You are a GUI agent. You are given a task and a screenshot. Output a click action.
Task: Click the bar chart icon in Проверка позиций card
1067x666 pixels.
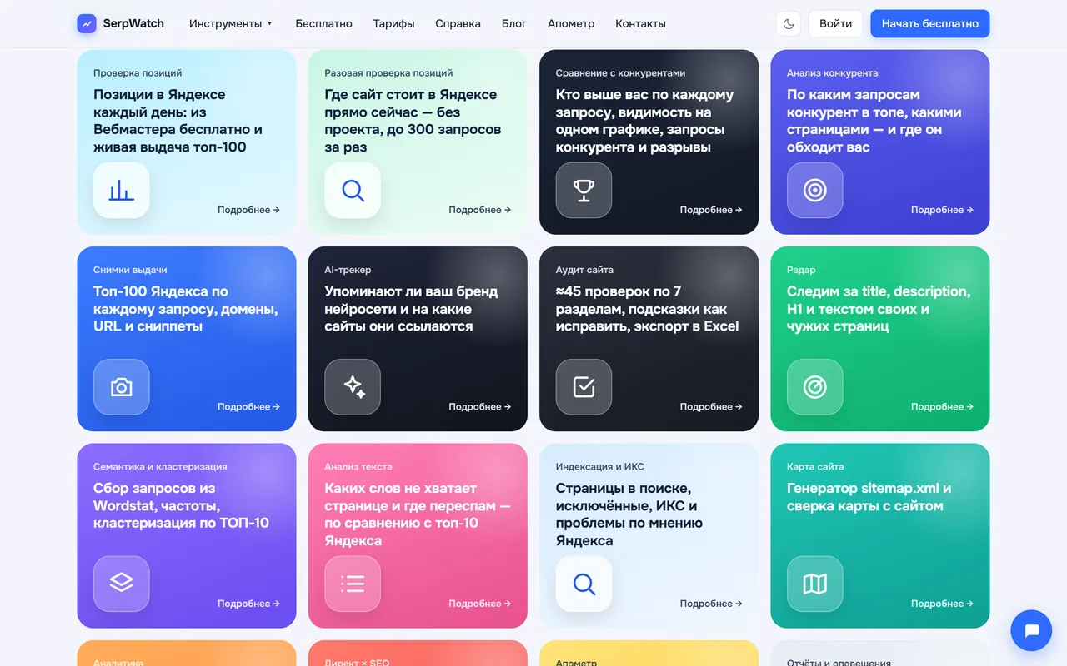pos(122,191)
